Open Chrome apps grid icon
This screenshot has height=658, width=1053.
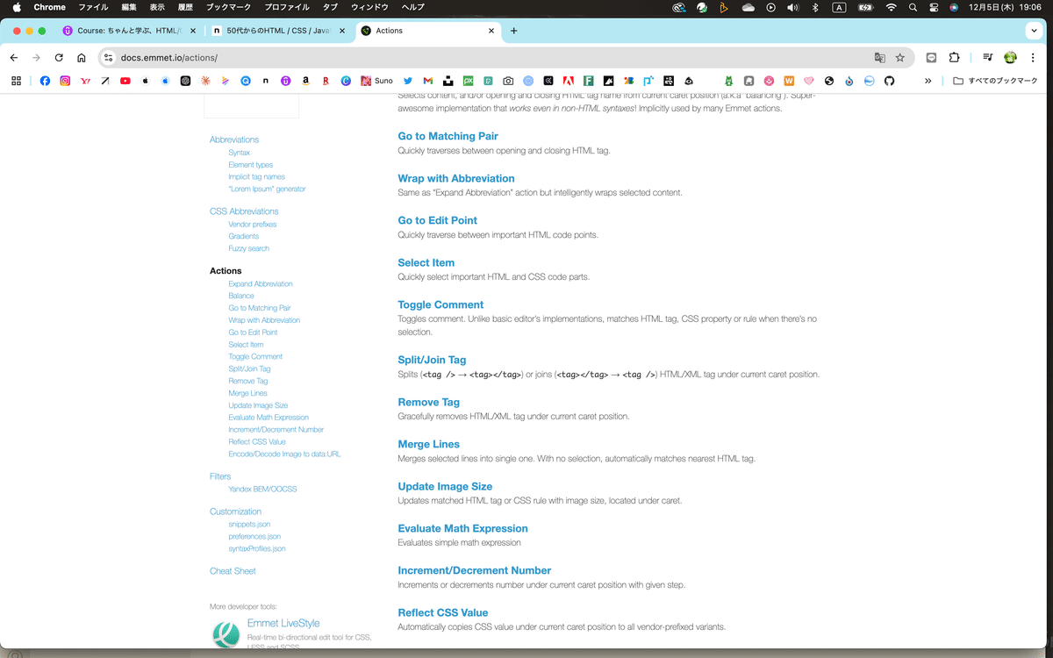point(16,81)
